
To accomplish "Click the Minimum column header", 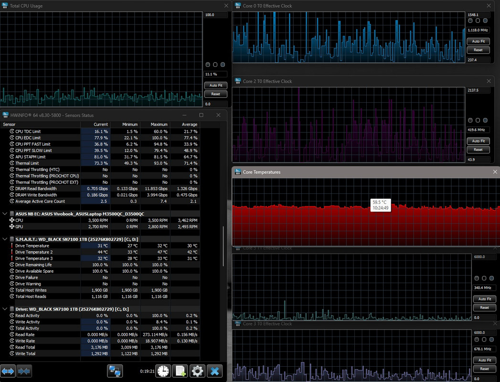I will (125, 124).
